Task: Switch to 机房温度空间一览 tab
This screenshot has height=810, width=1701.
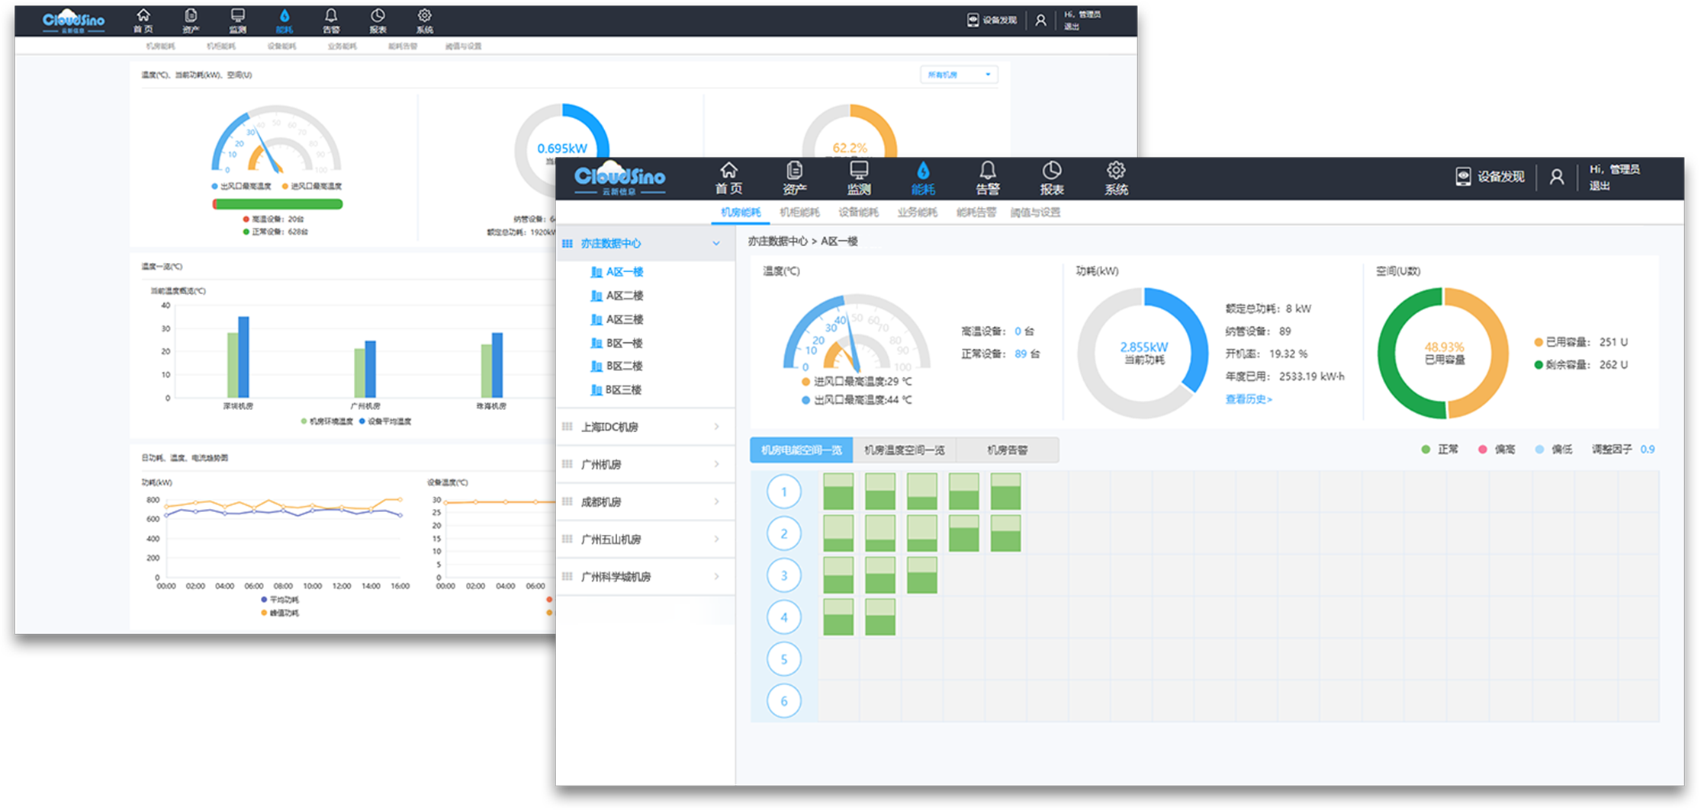Action: [904, 450]
